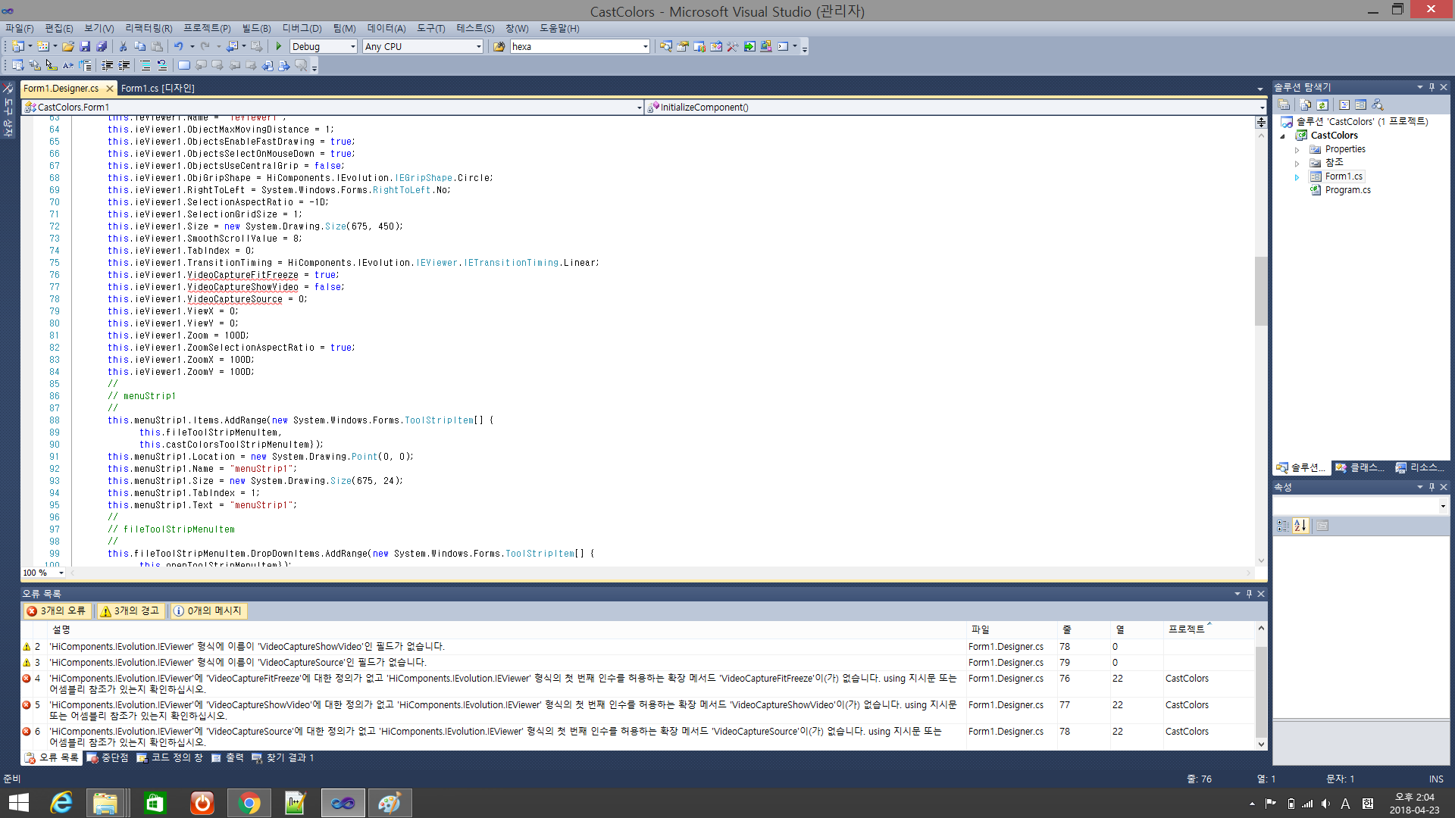Open the Toolbox via the wrench-hammer icon
1455x818 pixels.
click(732, 46)
